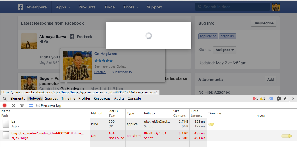Image resolution: width=297 pixels, height=147 pixels.
Task: Sort by the Size column header
Action: 181,113
